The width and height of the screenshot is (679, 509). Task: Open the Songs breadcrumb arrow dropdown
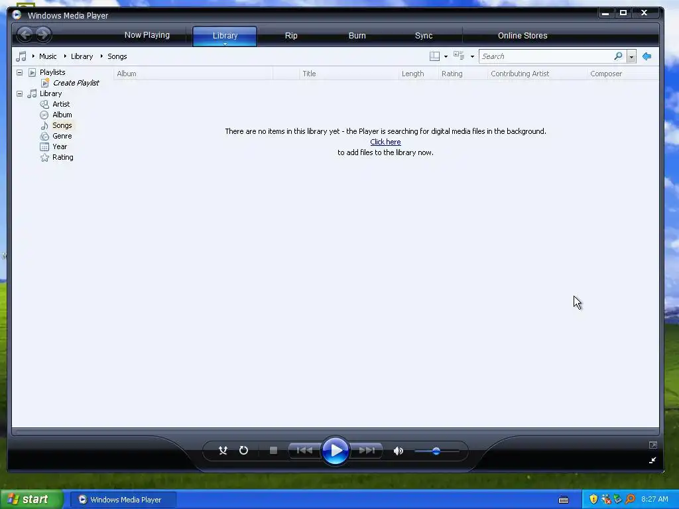coord(101,56)
